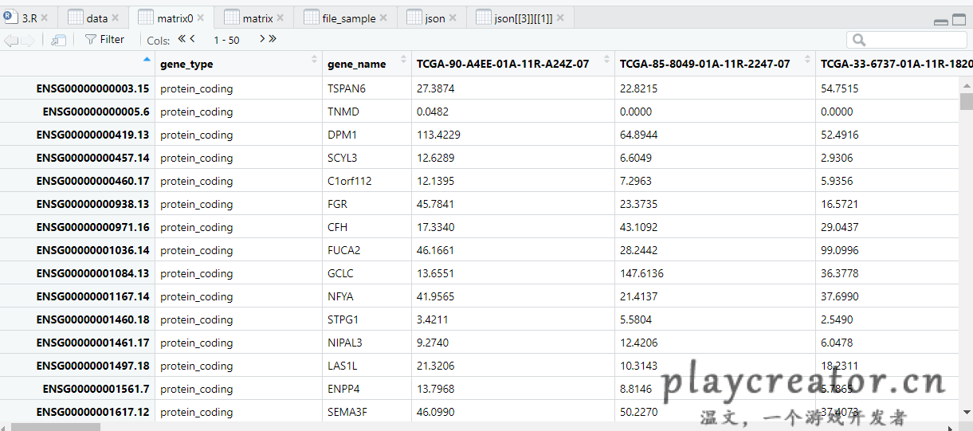
Task: Click the show in new window icon
Action: coord(58,40)
